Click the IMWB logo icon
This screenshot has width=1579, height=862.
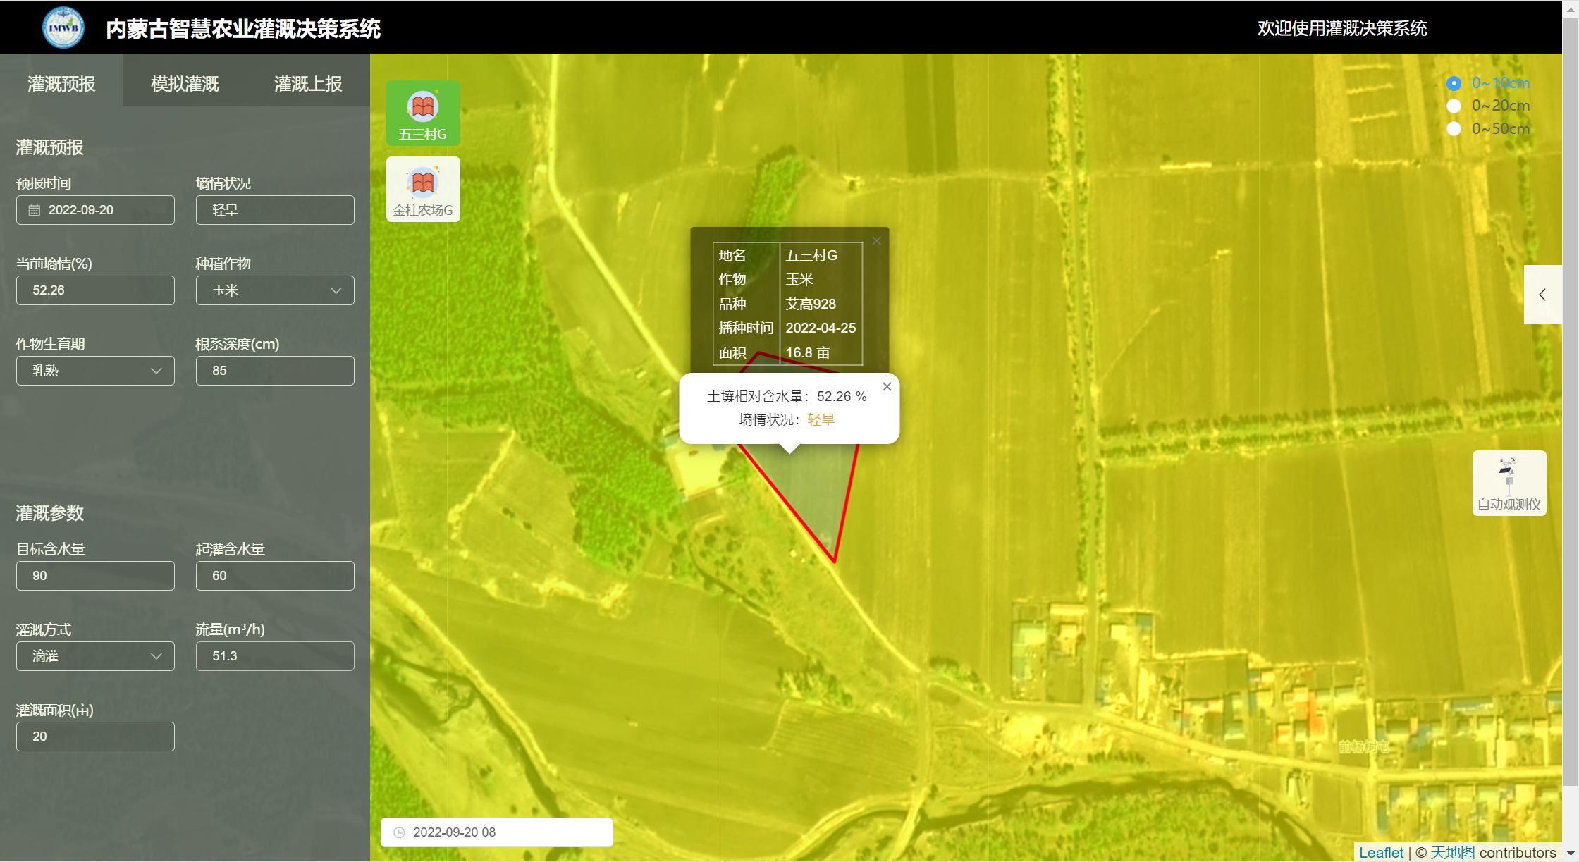coord(63,27)
